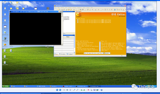Switch to the Auto tab

[x=56, y=54]
